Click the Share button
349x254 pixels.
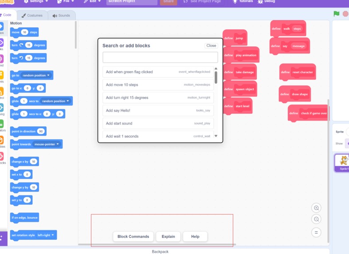tap(169, 2)
